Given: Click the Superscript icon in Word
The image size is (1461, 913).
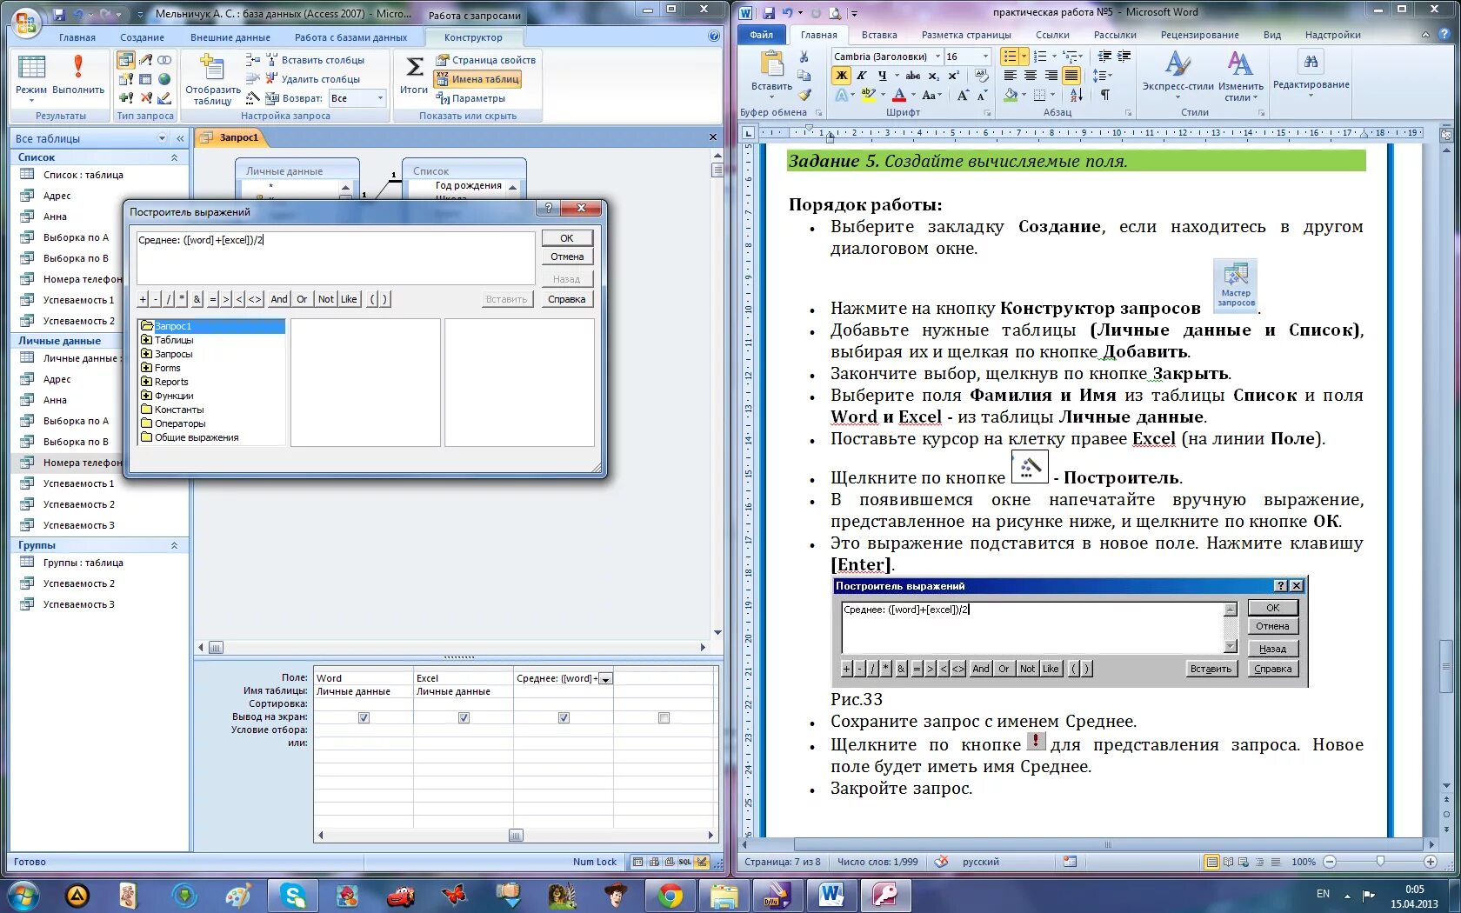Looking at the screenshot, I should pyautogui.click(x=953, y=76).
